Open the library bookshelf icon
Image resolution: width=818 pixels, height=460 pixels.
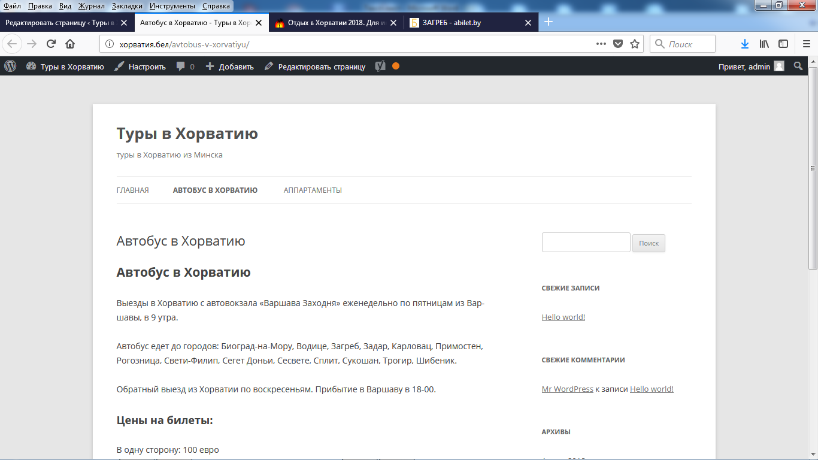tap(764, 44)
